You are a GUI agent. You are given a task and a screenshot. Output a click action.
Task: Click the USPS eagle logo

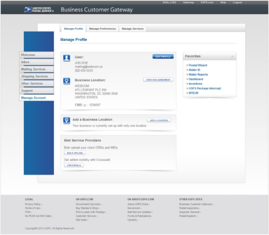[x=39, y=9]
